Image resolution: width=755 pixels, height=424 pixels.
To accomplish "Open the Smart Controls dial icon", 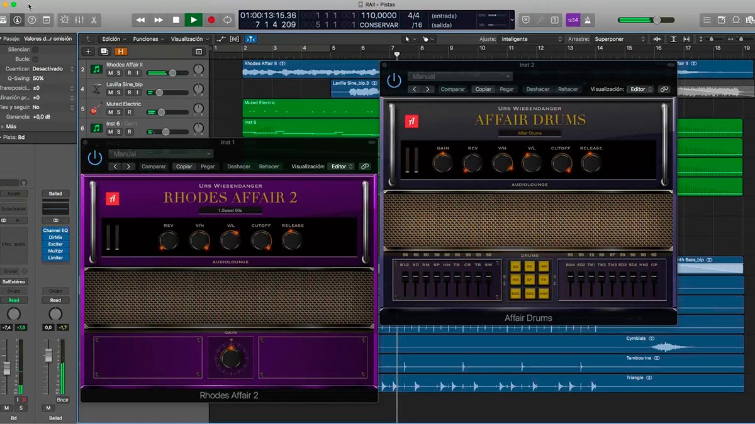I will (65, 20).
